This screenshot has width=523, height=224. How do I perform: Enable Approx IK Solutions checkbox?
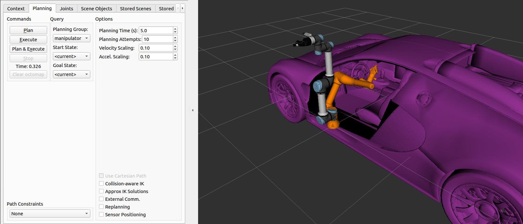(x=101, y=191)
